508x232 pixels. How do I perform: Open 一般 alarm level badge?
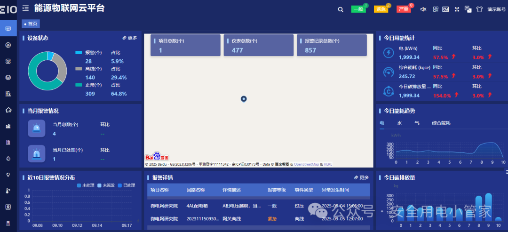click(358, 9)
